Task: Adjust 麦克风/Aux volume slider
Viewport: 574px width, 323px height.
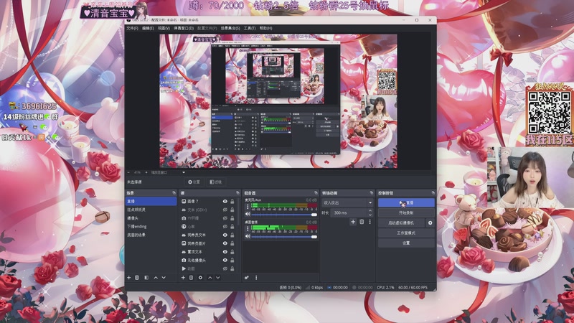Action: point(284,214)
